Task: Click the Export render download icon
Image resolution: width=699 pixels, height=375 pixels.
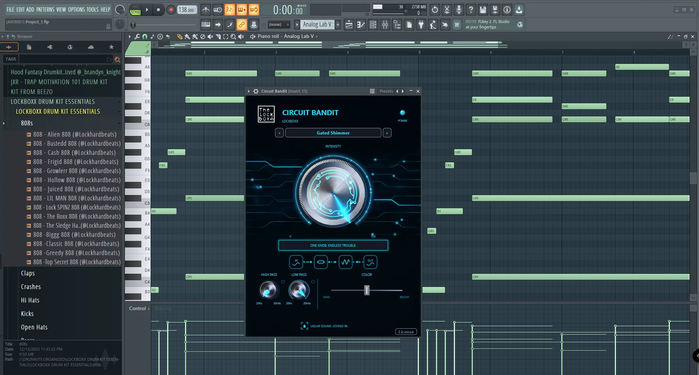Action: coord(519,10)
